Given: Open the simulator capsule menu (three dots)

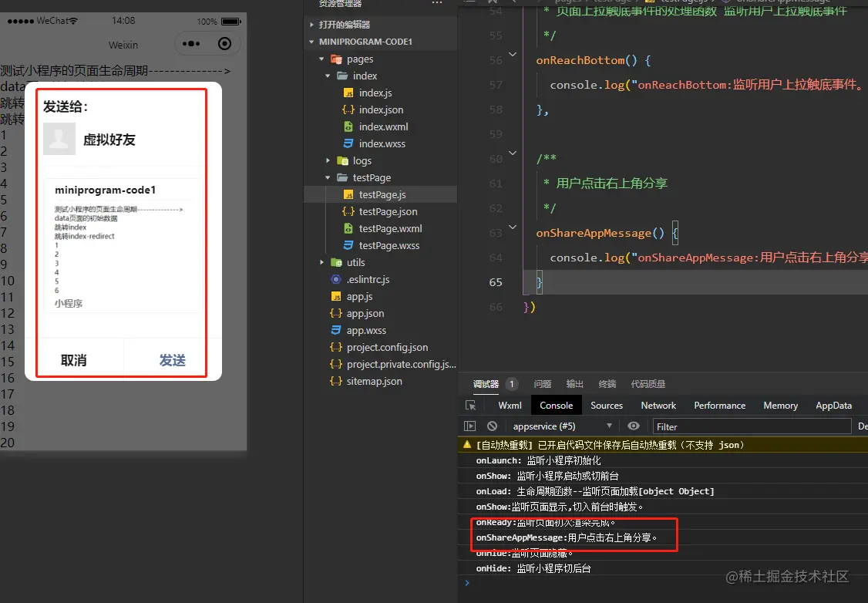Looking at the screenshot, I should 191,44.
